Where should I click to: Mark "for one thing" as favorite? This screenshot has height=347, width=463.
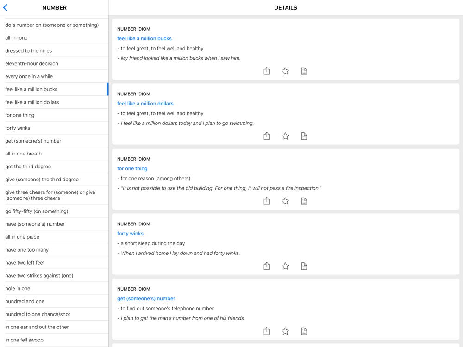(x=285, y=201)
